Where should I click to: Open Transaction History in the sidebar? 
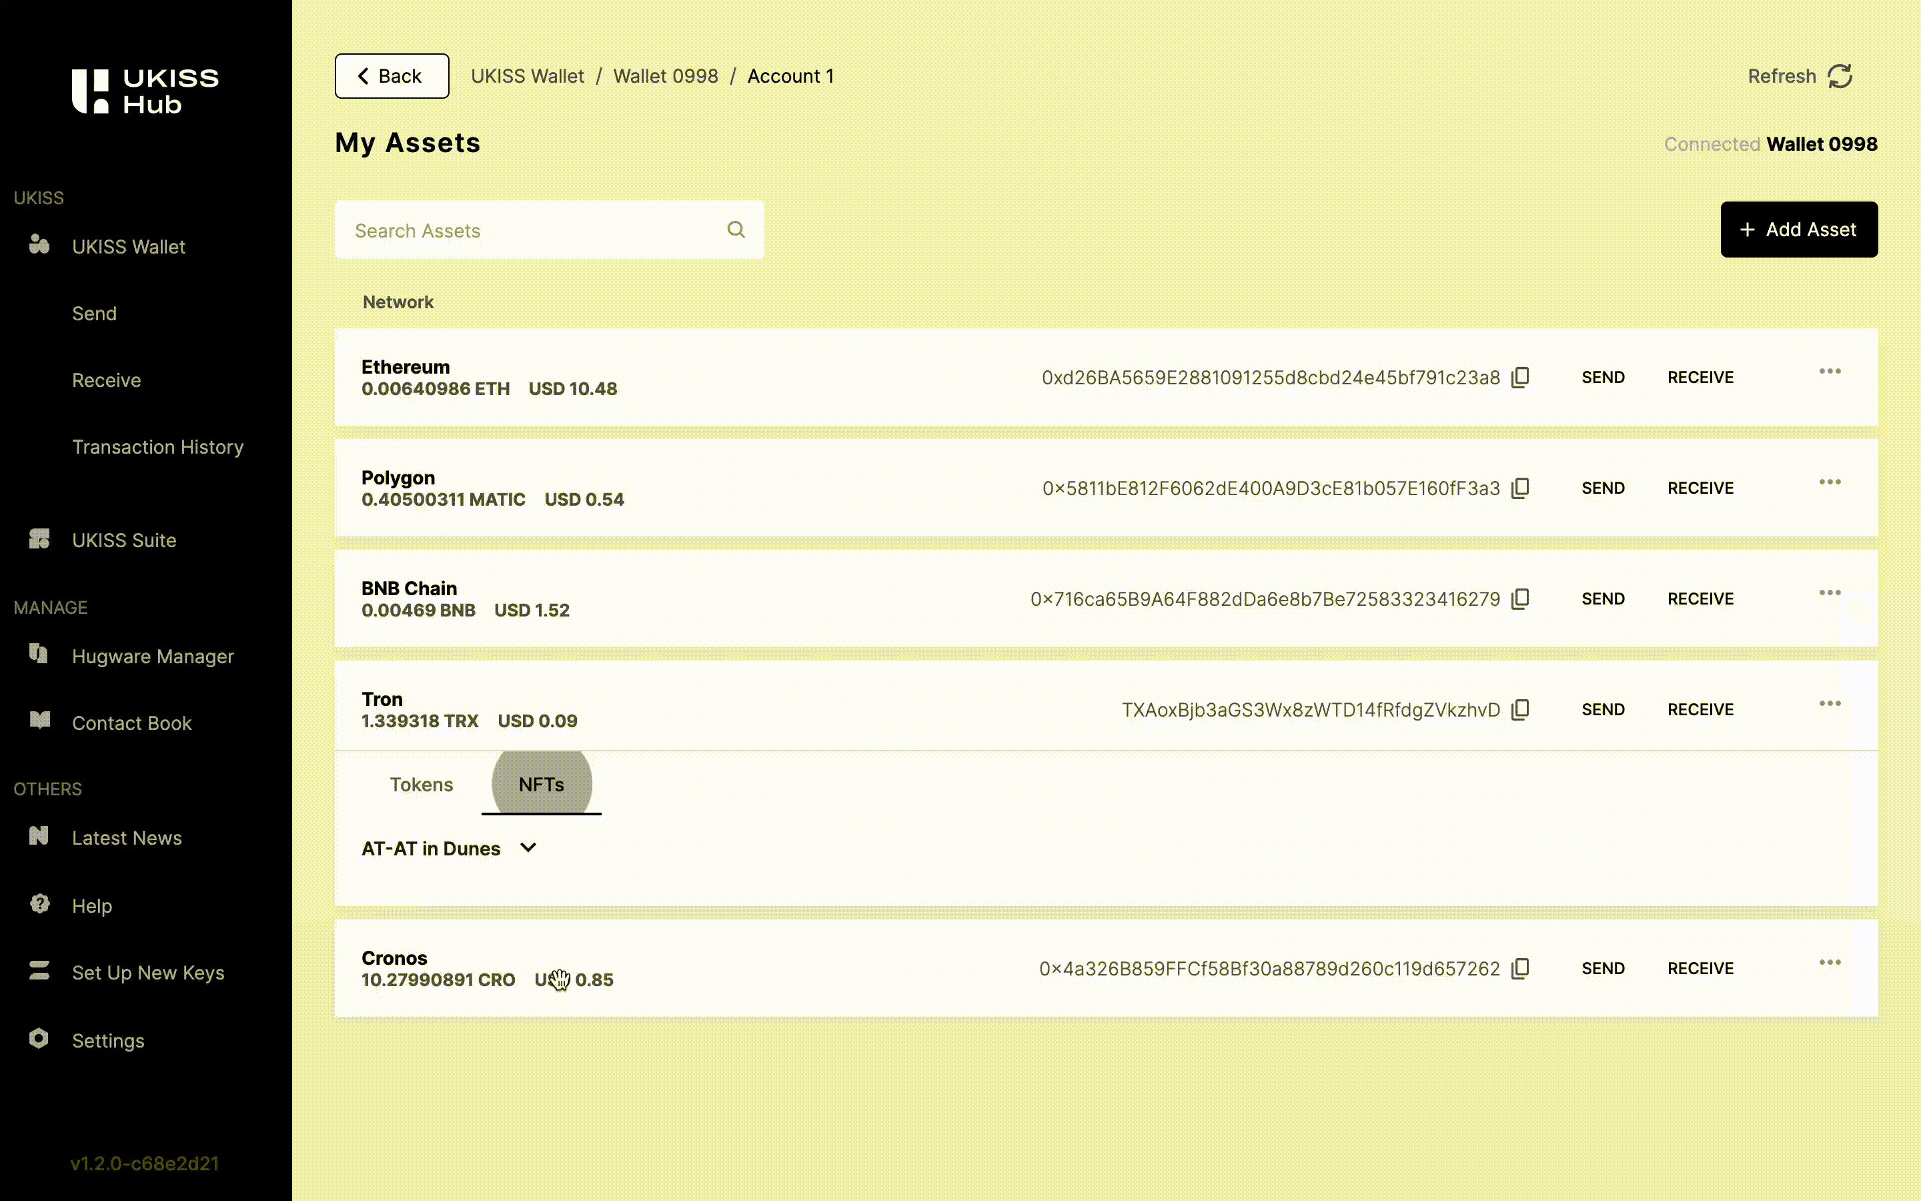(x=157, y=446)
